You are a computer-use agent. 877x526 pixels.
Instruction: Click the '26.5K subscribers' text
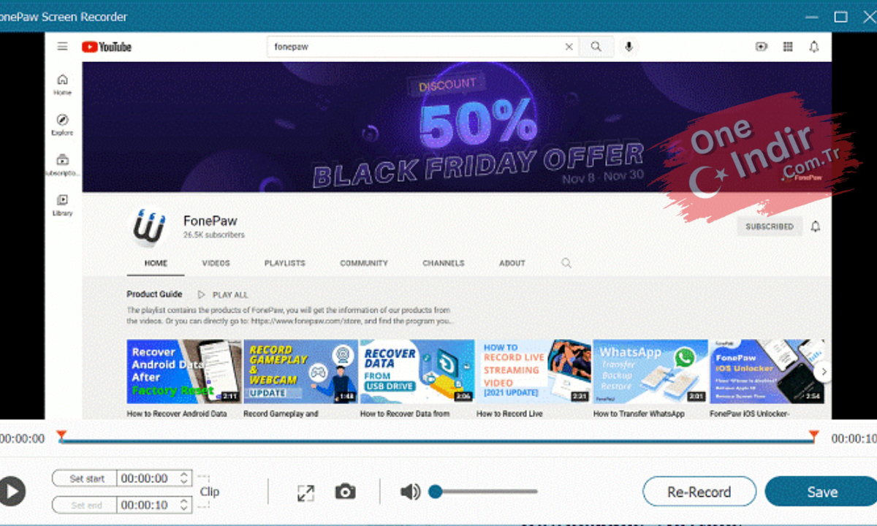point(214,235)
